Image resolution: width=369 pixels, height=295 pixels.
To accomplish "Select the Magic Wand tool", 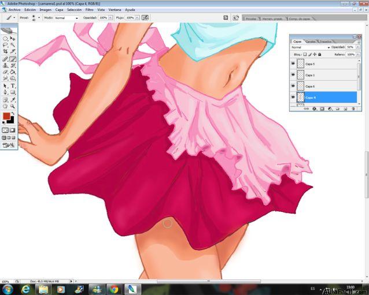I will pos(13,45).
